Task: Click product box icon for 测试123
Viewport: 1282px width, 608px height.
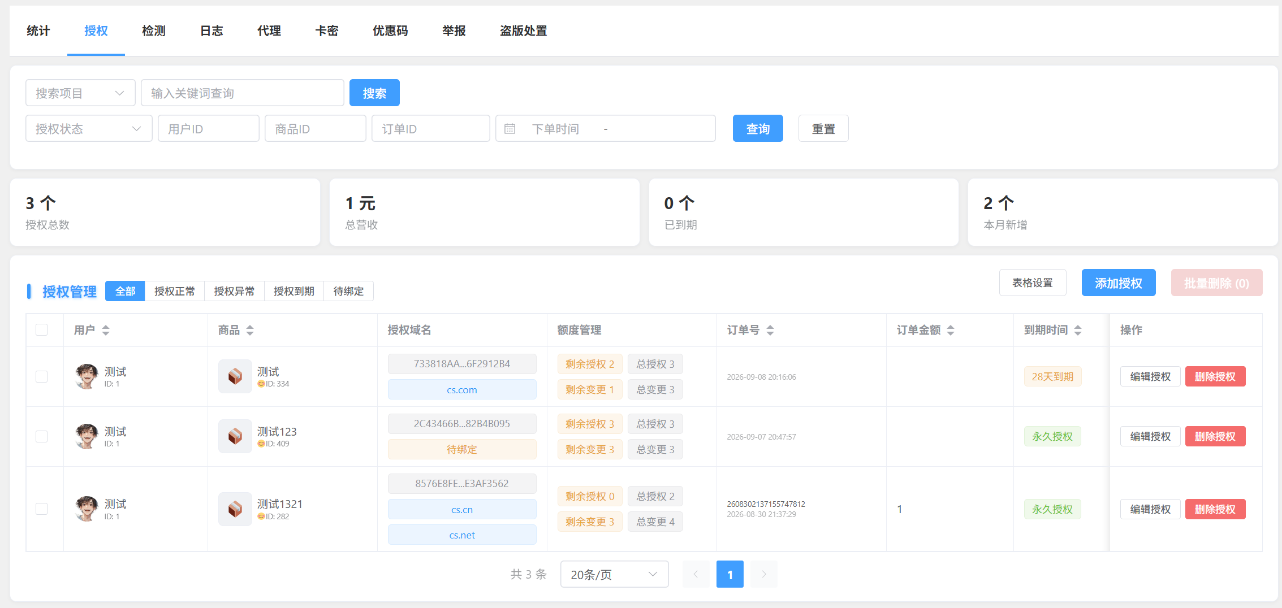Action: (x=235, y=436)
